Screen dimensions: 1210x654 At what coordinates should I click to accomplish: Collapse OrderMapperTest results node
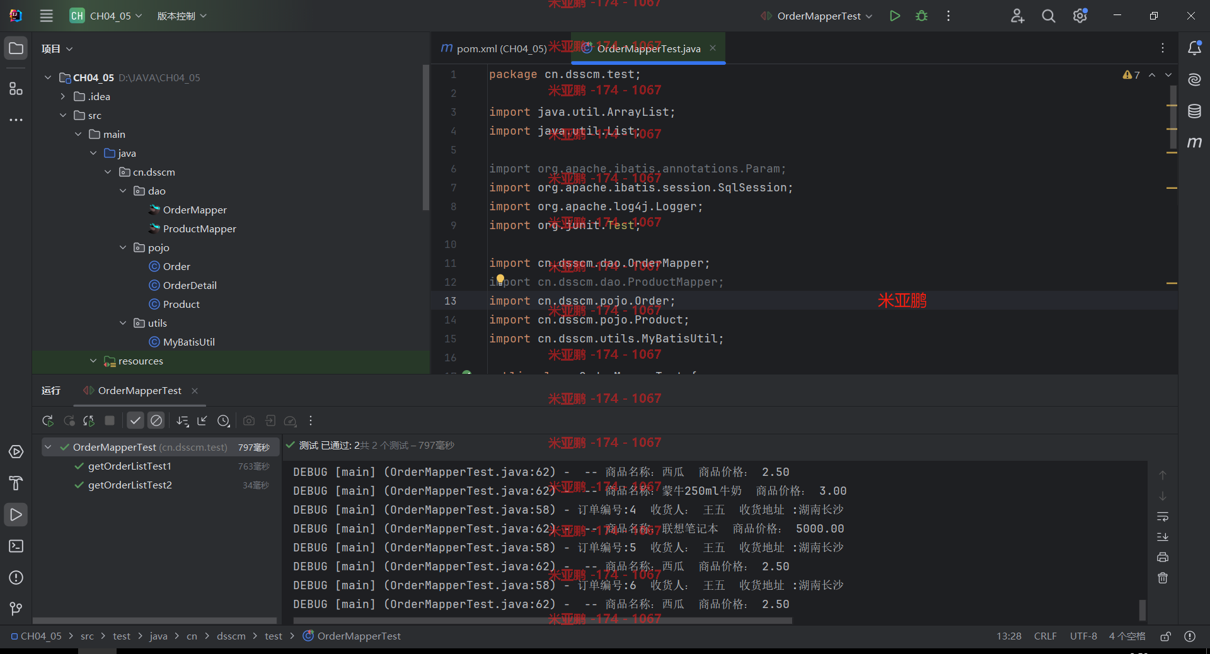48,447
